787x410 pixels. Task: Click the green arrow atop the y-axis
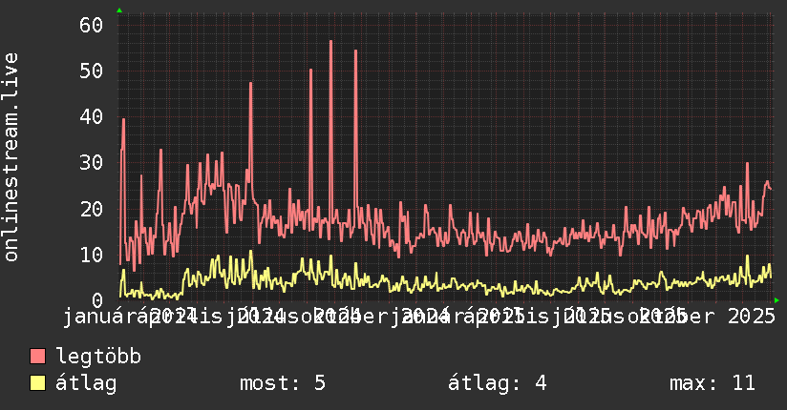click(x=119, y=10)
